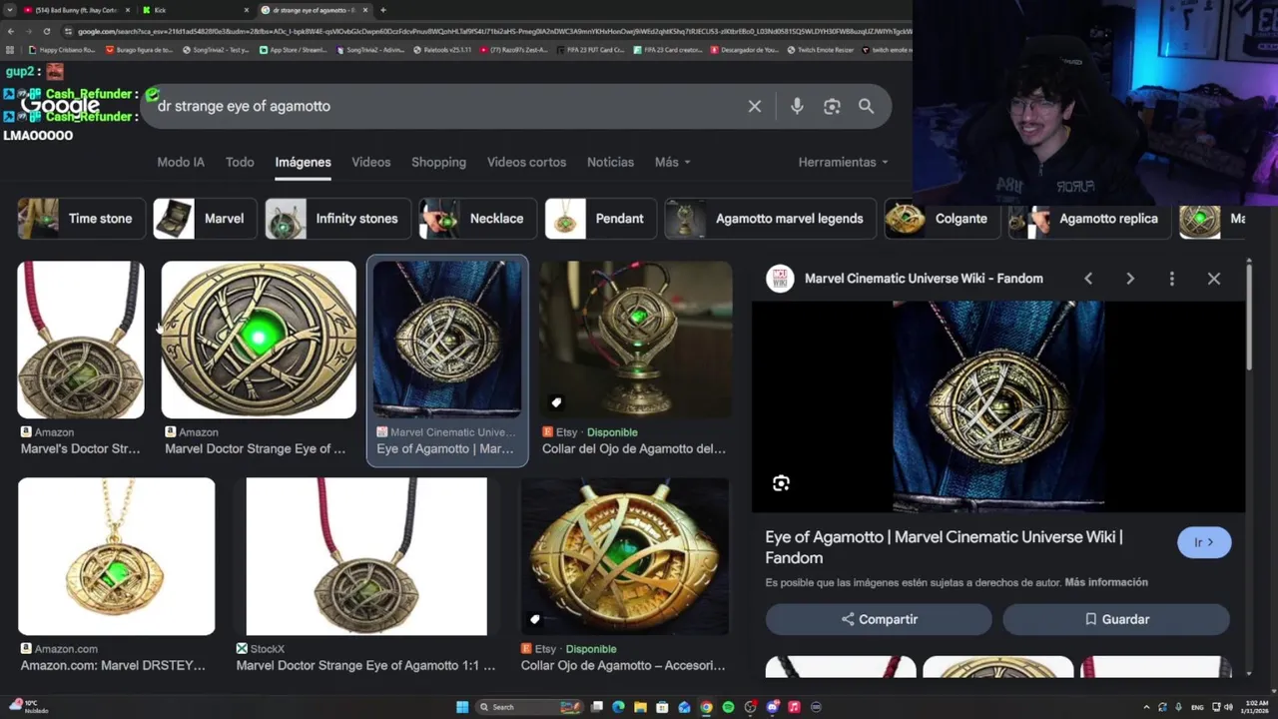Reload the page in Chrome
Image resolution: width=1278 pixels, height=719 pixels.
[46, 31]
